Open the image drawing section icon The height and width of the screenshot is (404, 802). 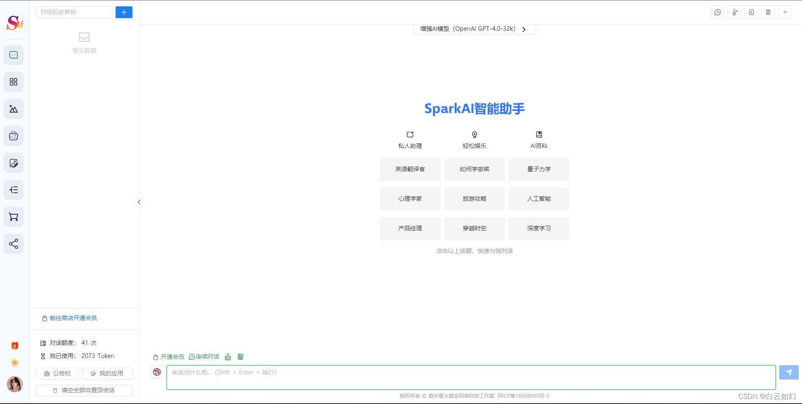pos(14,109)
